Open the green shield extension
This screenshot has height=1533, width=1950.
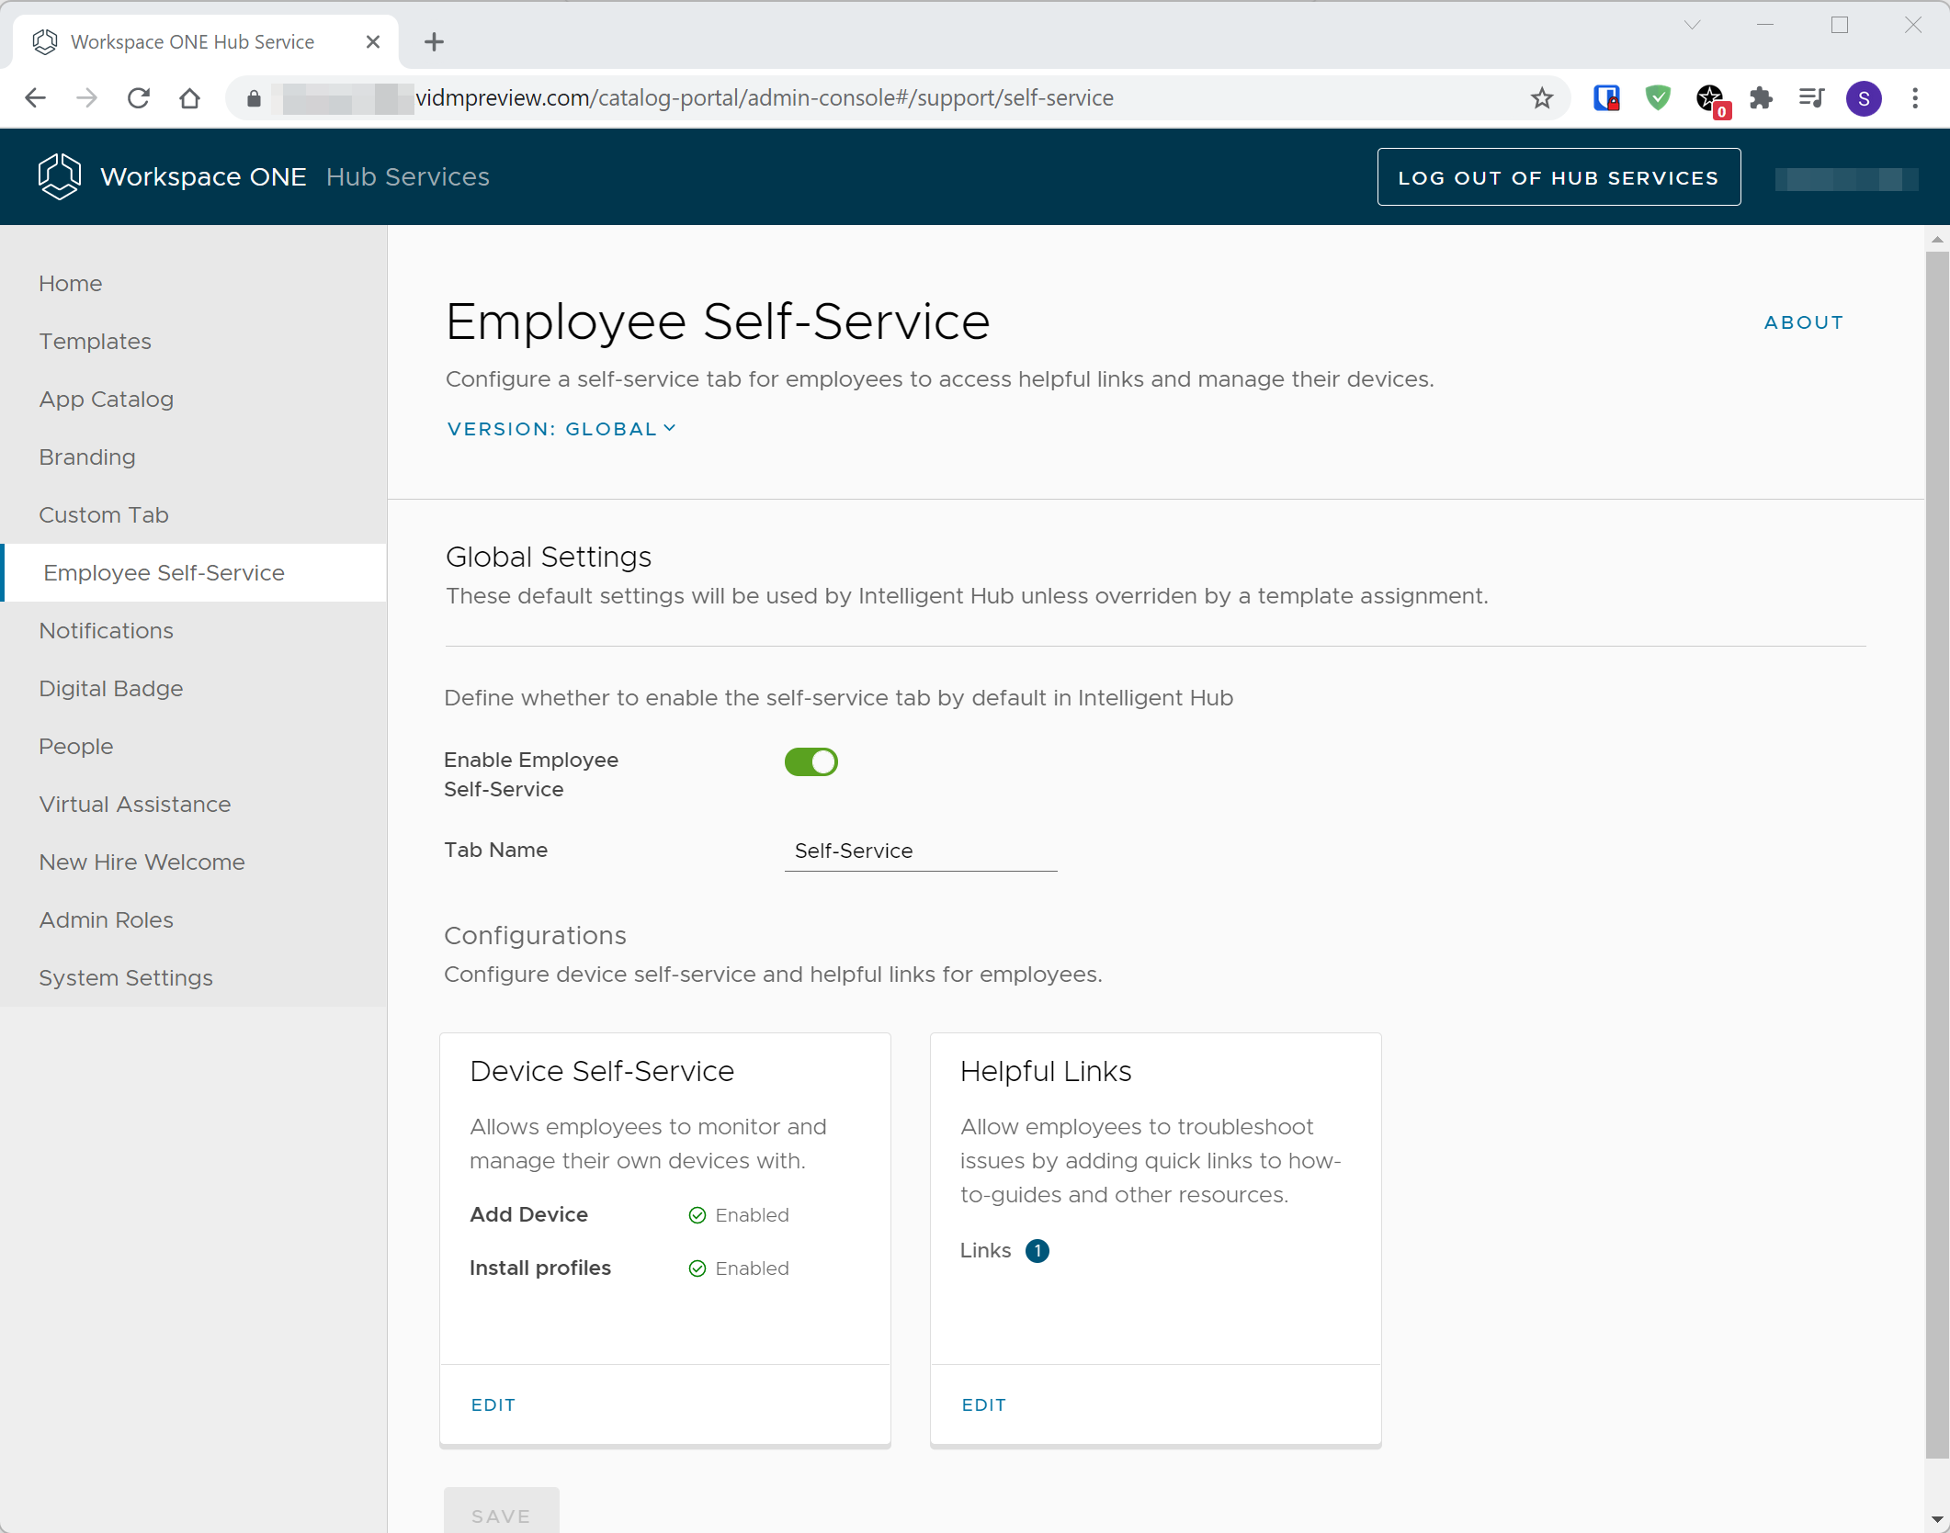click(x=1658, y=98)
